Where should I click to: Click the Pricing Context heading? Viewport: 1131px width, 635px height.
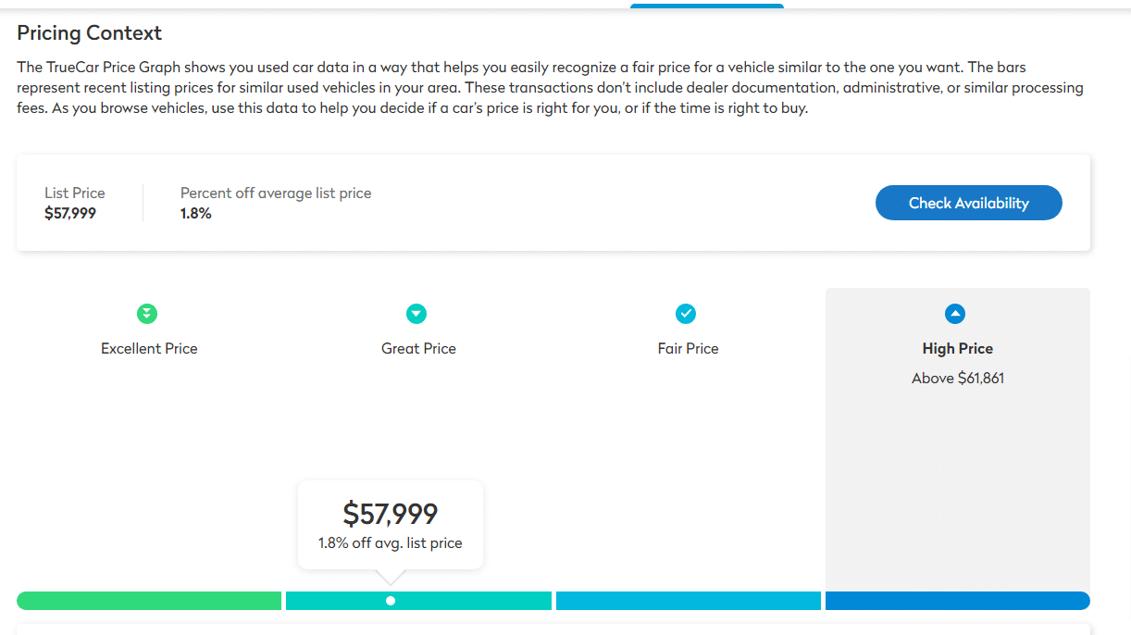(90, 33)
